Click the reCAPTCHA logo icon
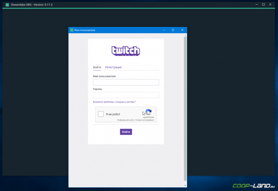Screen dimensions: 278x191 pos(148,112)
